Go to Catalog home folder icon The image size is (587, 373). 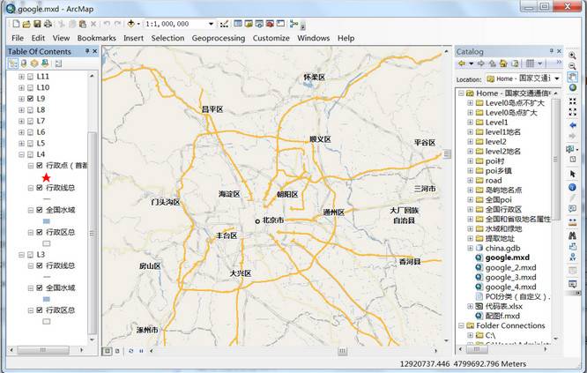point(503,63)
